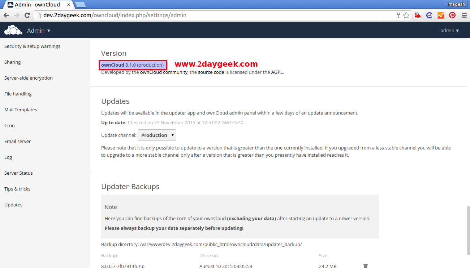Open the Update channel Production dropdown
This screenshot has height=268, width=470.
point(157,135)
